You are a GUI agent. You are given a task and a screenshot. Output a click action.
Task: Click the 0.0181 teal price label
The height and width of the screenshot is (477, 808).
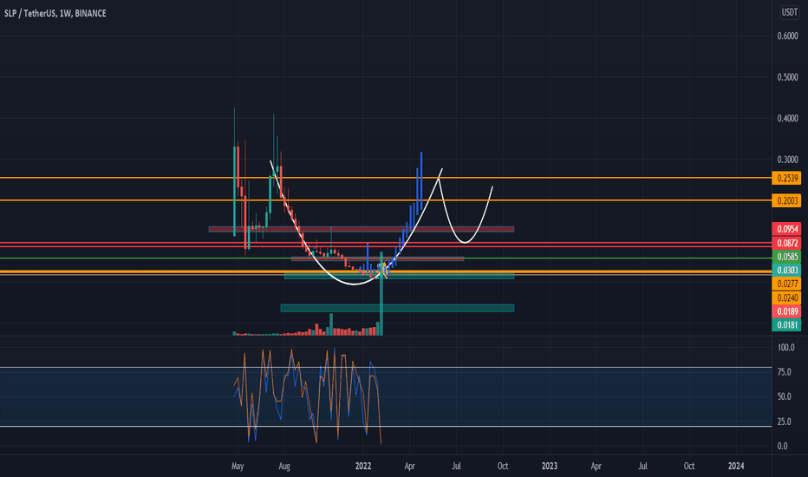(x=786, y=325)
